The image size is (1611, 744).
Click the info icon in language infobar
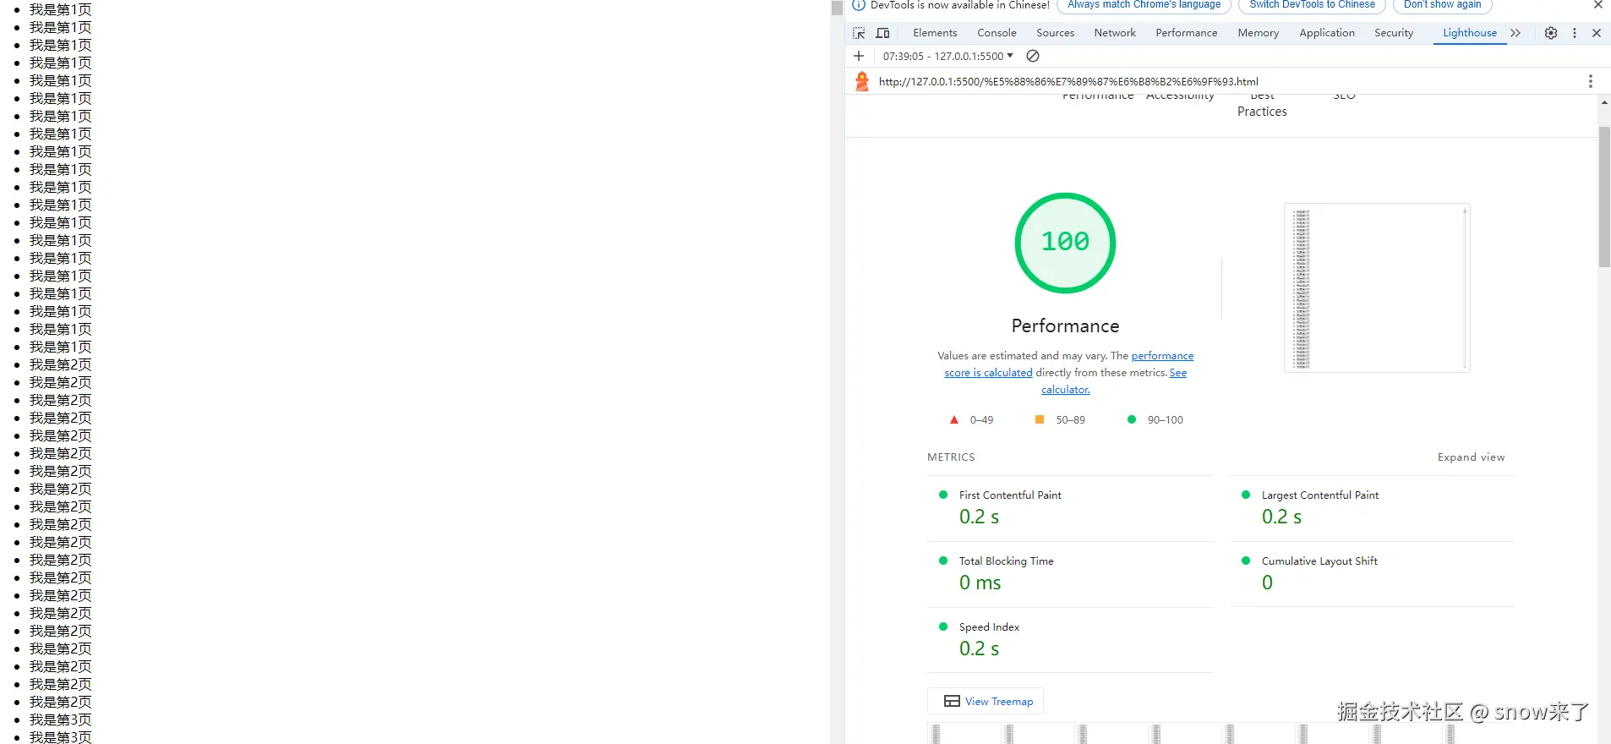[859, 4]
